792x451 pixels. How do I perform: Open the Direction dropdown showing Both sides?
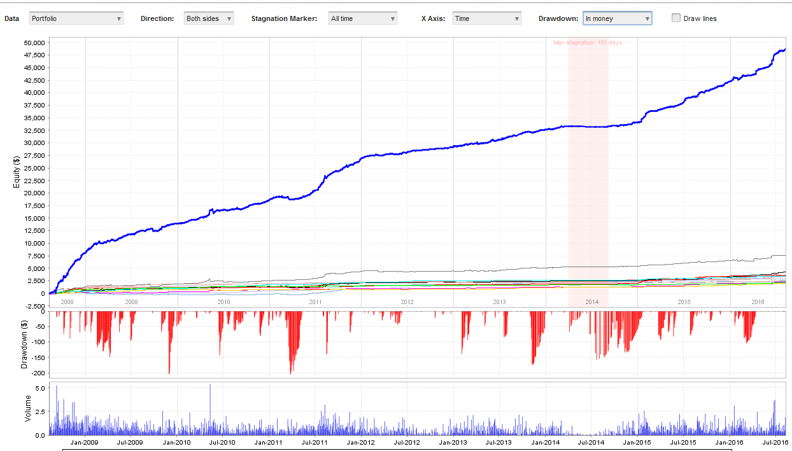point(208,18)
